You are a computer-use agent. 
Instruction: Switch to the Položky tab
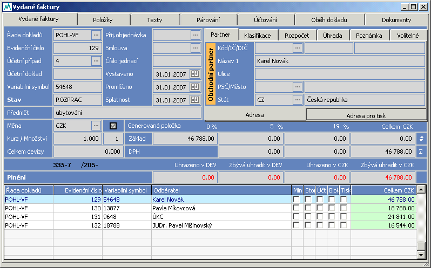tap(103, 20)
